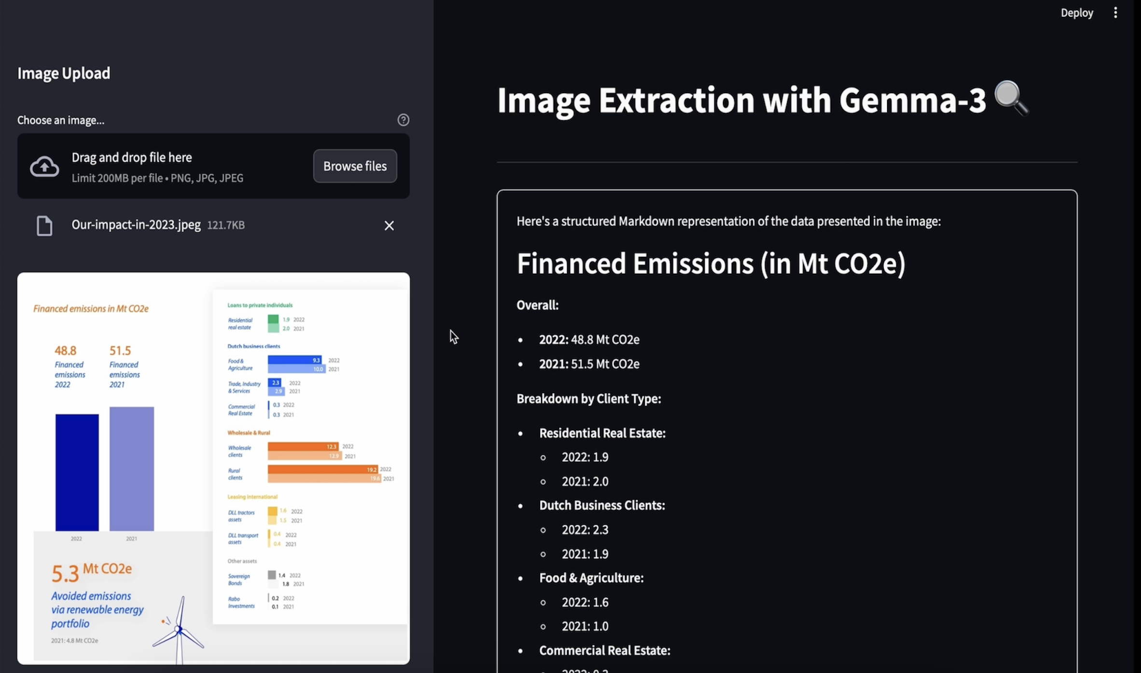
Task: Click the Image Extraction with Gemma-3 title
Action: tap(741, 100)
